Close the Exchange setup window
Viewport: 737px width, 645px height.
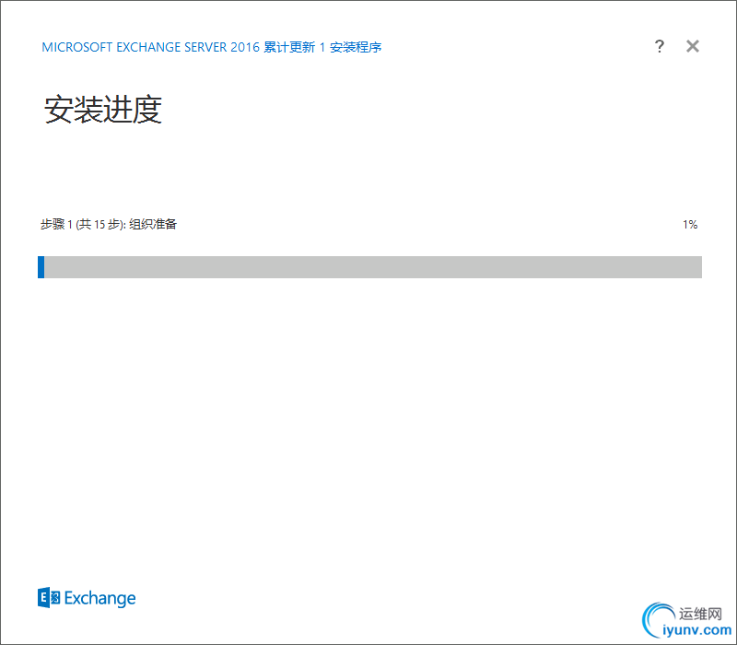pos(693,46)
